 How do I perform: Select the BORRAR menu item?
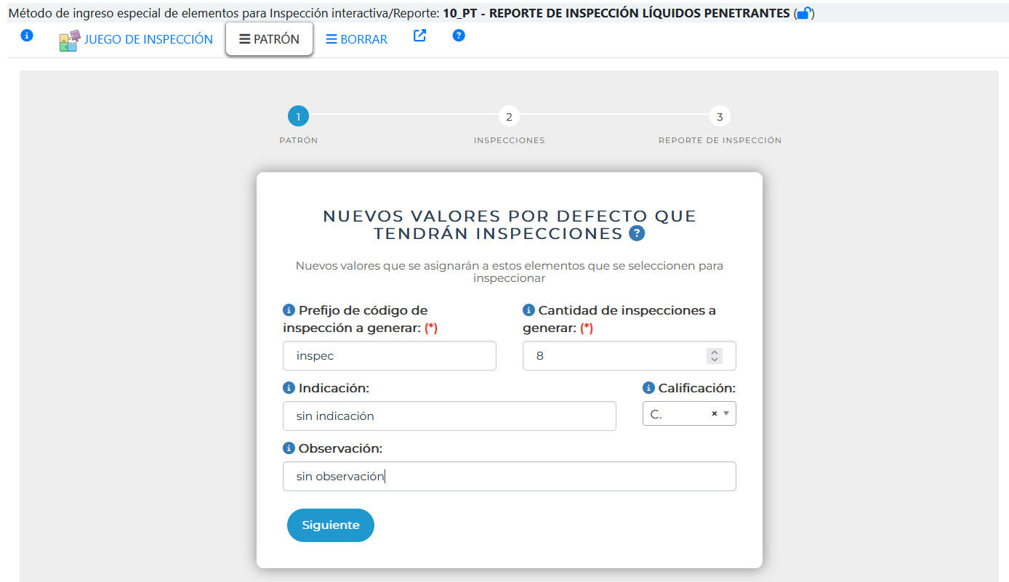(356, 39)
